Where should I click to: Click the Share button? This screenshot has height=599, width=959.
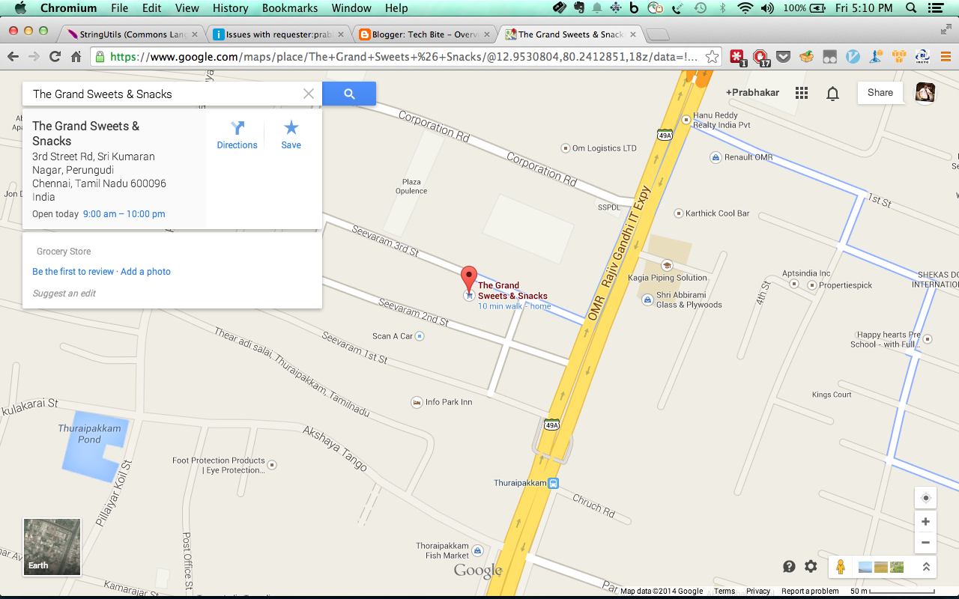(x=880, y=92)
